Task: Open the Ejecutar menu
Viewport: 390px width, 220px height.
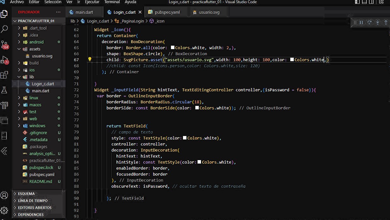Action: pyautogui.click(x=92, y=2)
